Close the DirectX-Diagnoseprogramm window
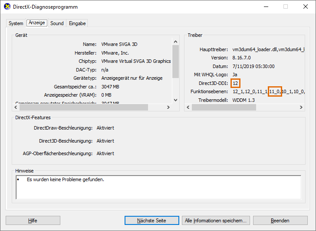The height and width of the screenshot is (231, 316). coord(306,7)
